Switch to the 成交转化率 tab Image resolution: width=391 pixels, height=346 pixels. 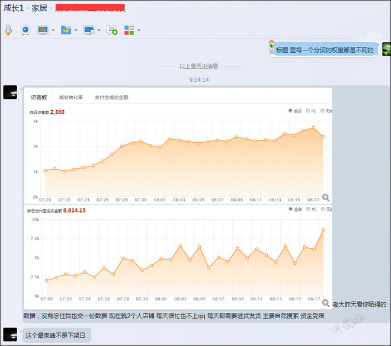pos(71,97)
